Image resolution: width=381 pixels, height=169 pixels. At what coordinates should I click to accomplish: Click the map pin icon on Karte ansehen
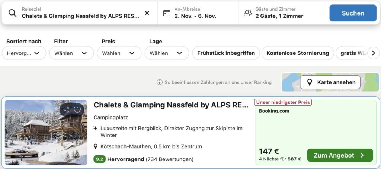point(310,82)
